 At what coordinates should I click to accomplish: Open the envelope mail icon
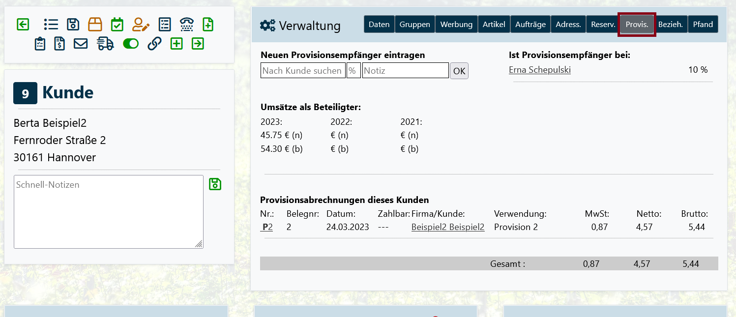tap(81, 44)
